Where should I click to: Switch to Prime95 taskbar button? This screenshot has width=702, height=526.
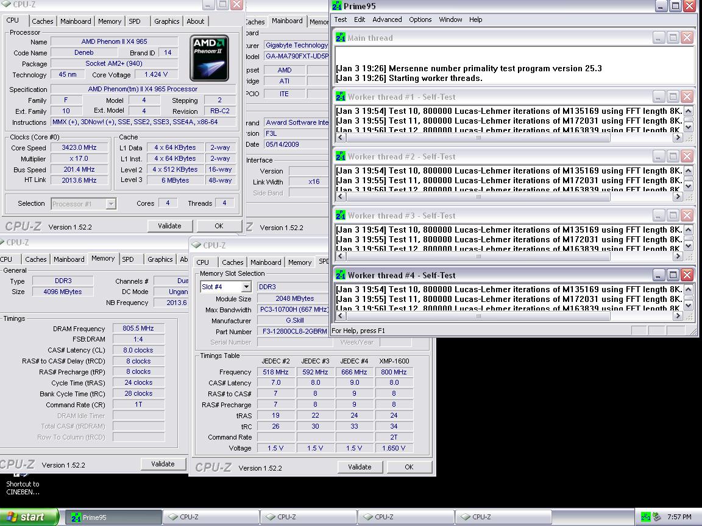[114, 517]
